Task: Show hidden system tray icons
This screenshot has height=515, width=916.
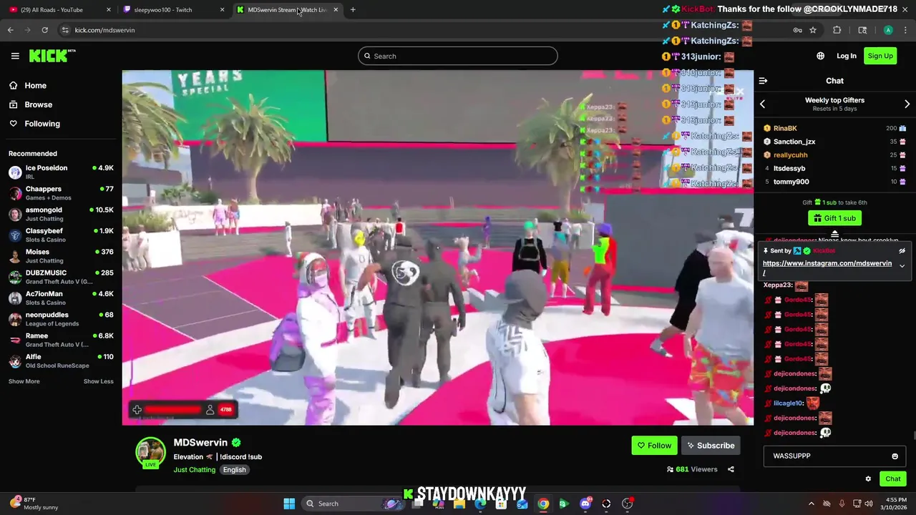Action: tap(811, 504)
